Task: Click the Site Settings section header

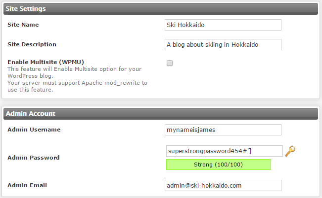Action: 161,9
